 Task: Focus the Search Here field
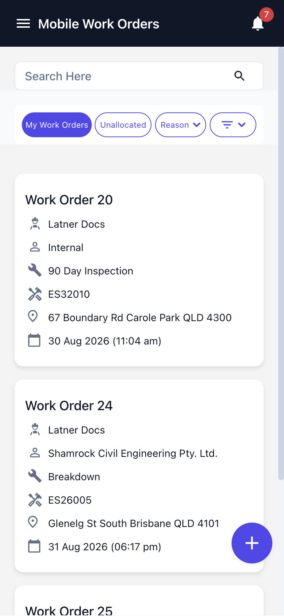pyautogui.click(x=139, y=76)
